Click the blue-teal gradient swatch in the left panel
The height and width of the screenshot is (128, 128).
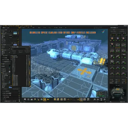[15, 33]
